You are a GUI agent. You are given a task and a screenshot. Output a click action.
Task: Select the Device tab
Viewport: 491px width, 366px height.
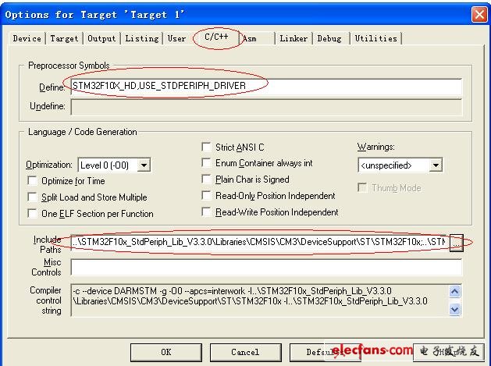27,38
